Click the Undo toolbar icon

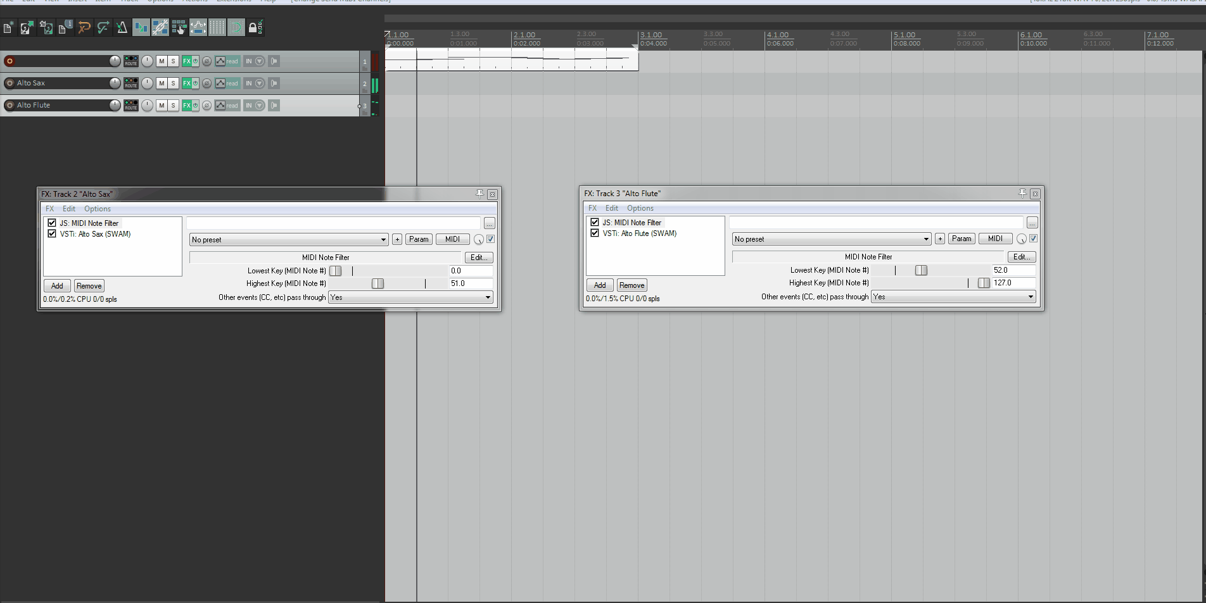(x=84, y=27)
